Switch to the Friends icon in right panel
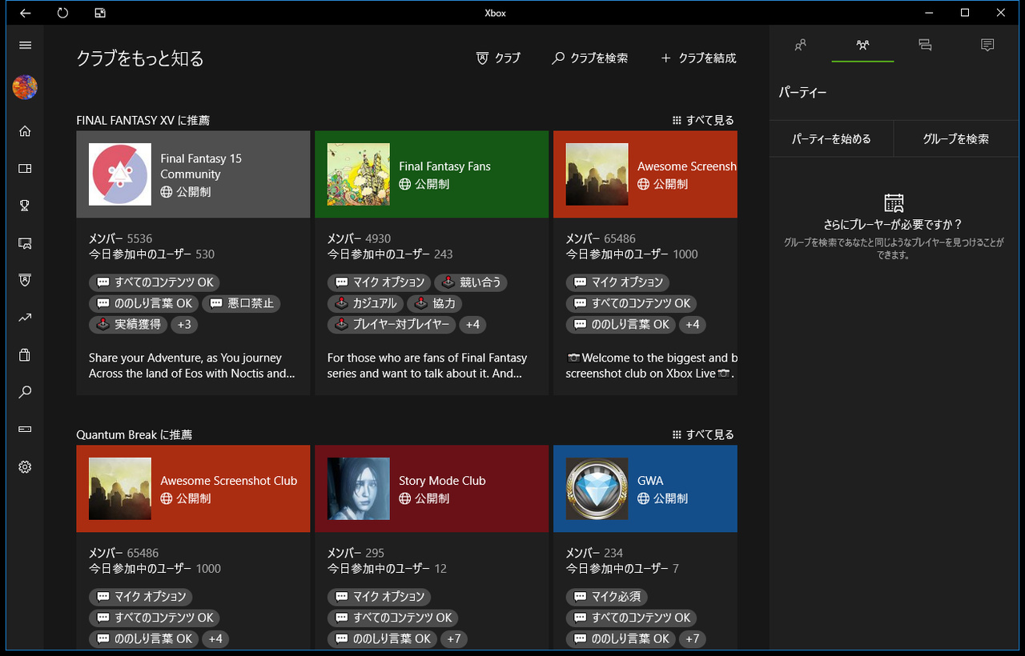The height and width of the screenshot is (656, 1025). (800, 46)
